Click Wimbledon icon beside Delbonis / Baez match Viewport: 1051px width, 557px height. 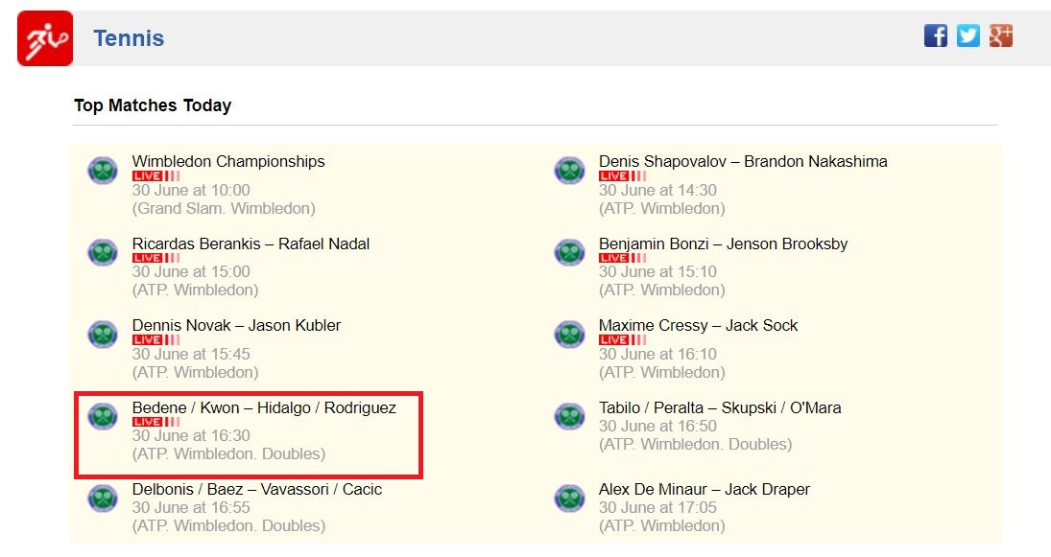tap(103, 499)
